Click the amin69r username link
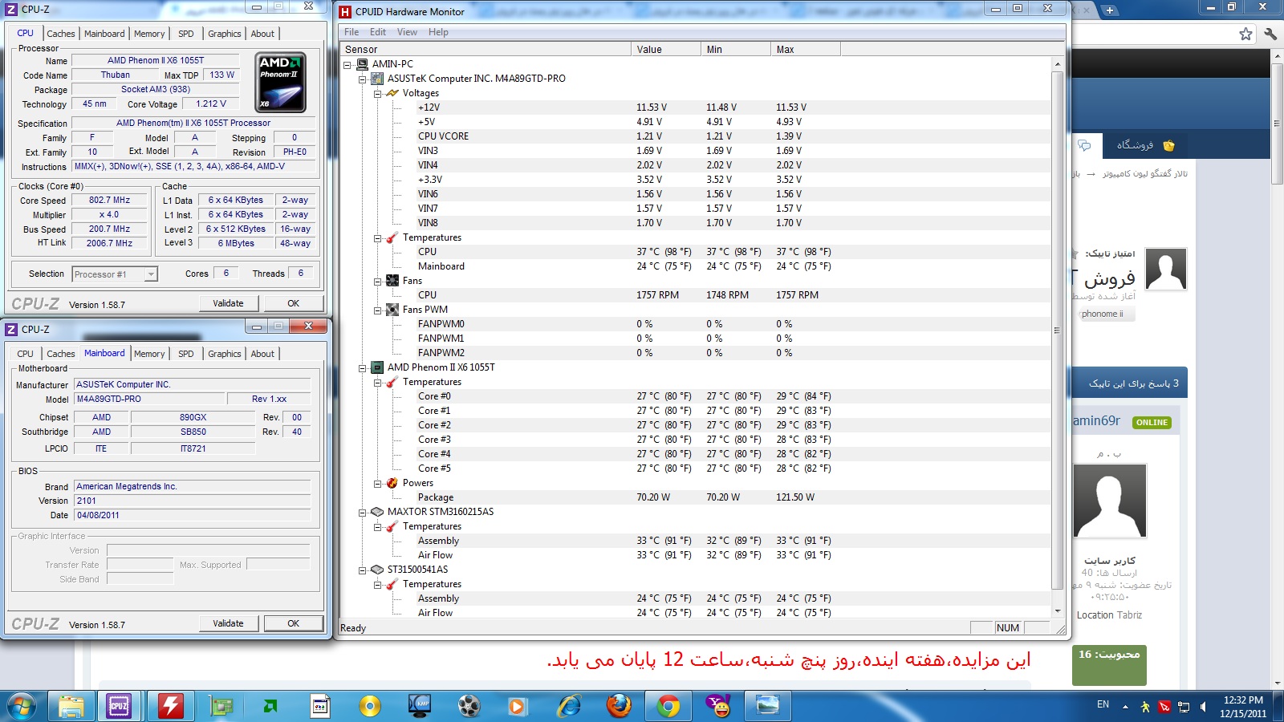The image size is (1284, 722). [x=1097, y=420]
